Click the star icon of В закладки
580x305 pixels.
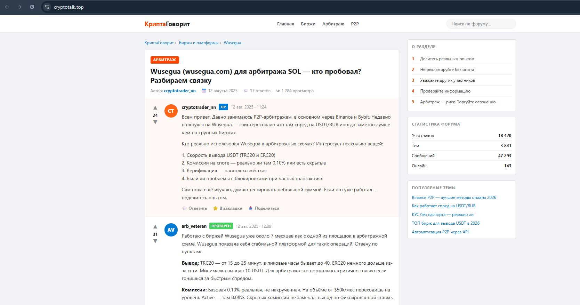tap(215, 208)
